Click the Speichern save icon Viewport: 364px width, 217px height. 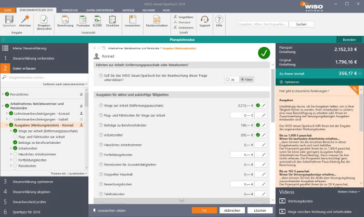point(9,19)
